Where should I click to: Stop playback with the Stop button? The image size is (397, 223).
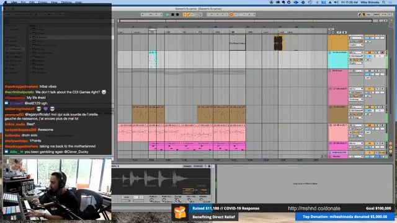172,15
